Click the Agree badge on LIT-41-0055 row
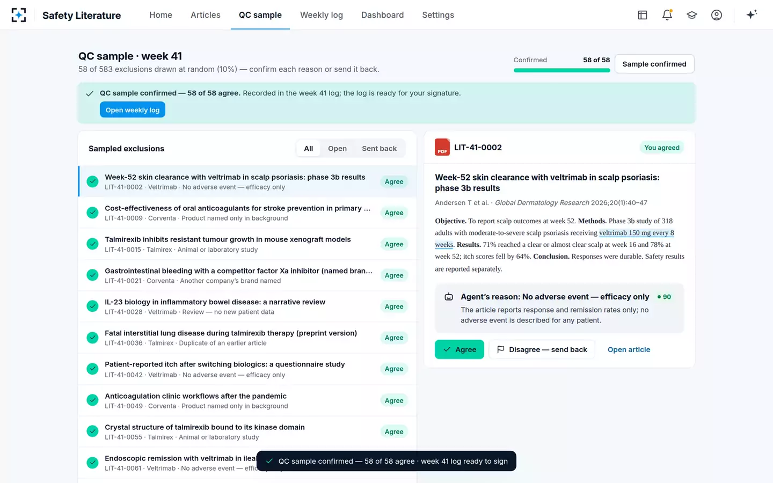Image resolution: width=773 pixels, height=483 pixels. [394, 431]
